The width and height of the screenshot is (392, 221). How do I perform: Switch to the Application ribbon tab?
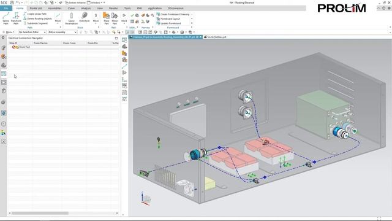click(x=155, y=8)
